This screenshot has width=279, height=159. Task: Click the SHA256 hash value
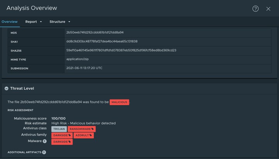[121, 50]
